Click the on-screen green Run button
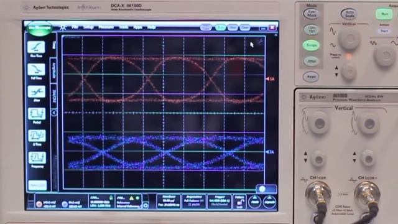 pyautogui.click(x=220, y=27)
